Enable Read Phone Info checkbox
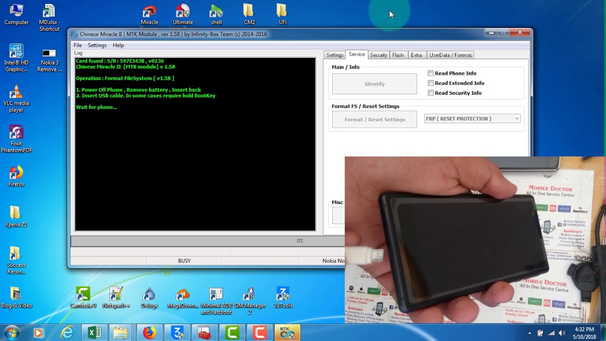Viewport: 606px width, 341px height. [x=430, y=73]
